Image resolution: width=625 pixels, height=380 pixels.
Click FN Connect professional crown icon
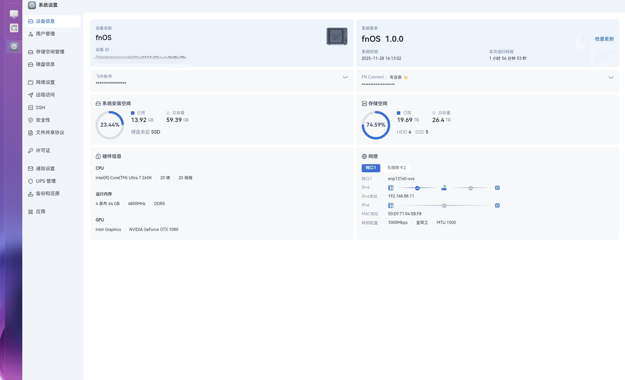tap(406, 77)
